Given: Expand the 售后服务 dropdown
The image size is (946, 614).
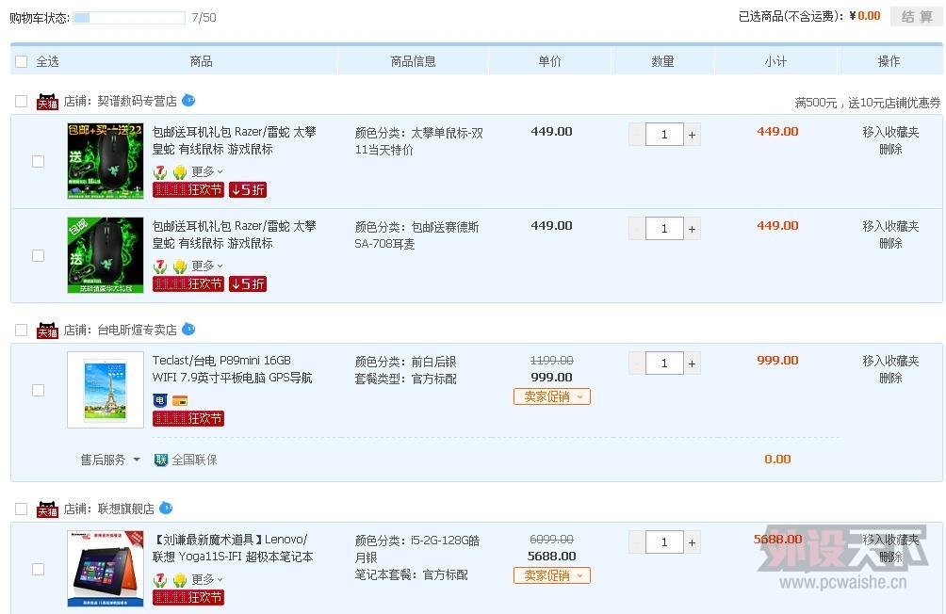Looking at the screenshot, I should click(x=110, y=460).
